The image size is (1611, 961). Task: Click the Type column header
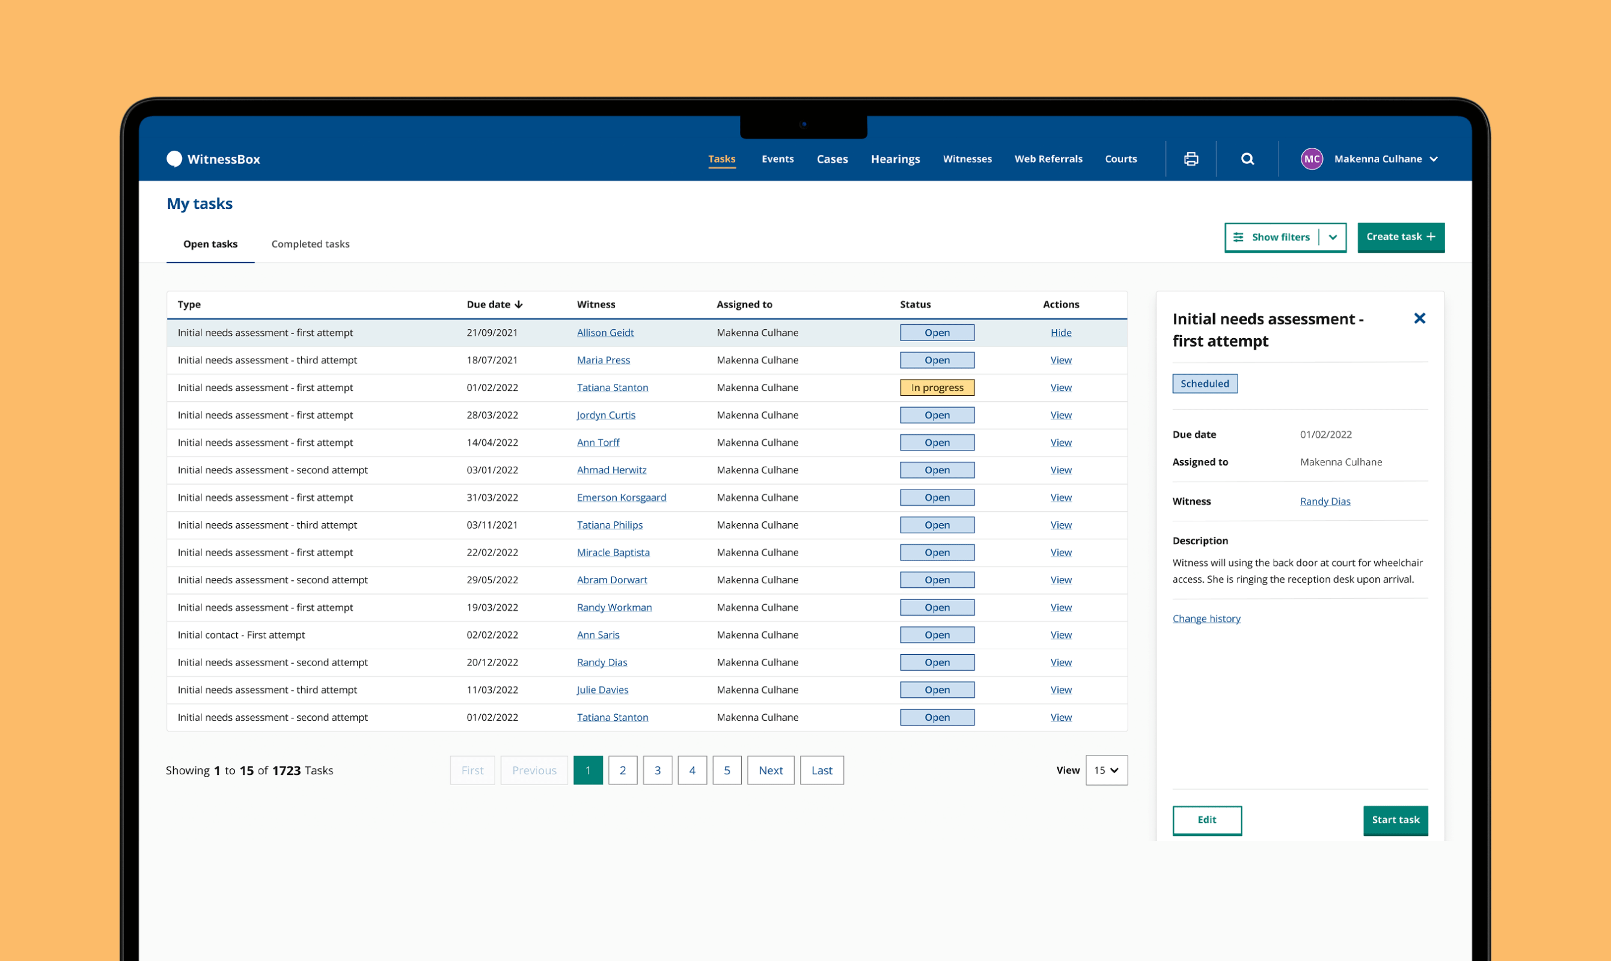[189, 305]
